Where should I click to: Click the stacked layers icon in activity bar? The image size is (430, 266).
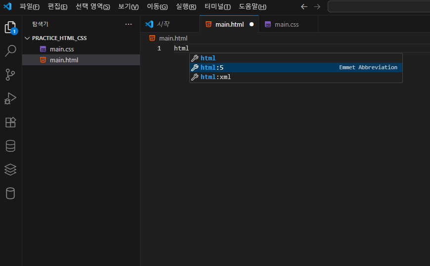pos(10,170)
